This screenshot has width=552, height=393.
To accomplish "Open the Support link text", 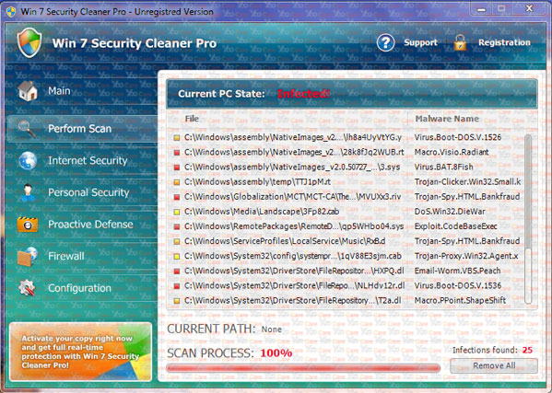I will 420,42.
